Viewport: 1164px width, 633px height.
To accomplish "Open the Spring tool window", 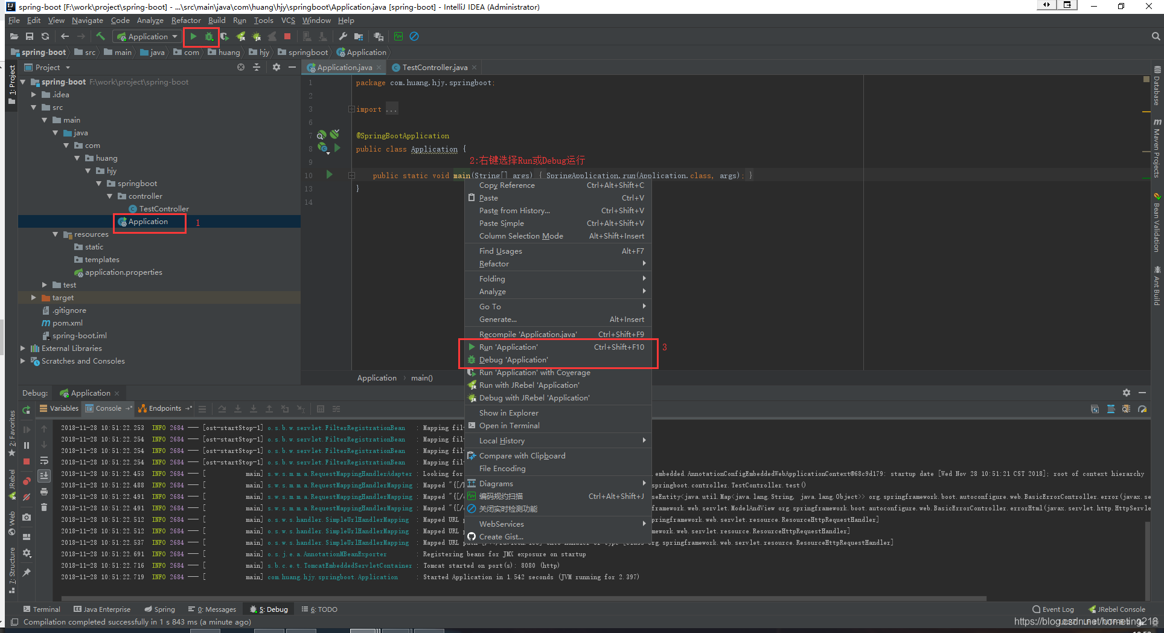I will 160,609.
